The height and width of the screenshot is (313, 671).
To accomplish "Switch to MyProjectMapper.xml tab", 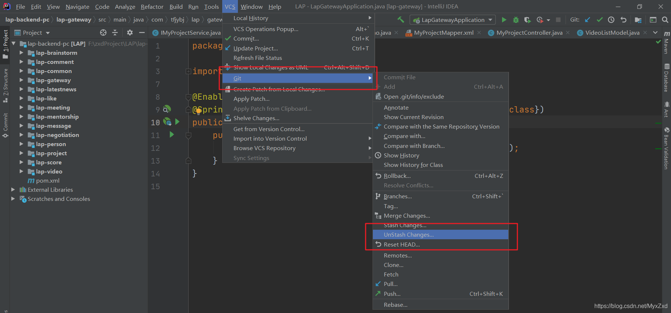I will 443,33.
